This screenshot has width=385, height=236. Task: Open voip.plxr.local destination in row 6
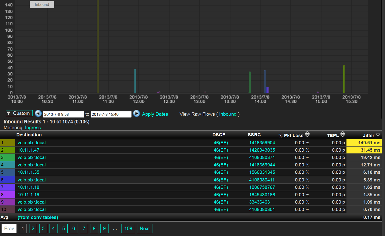(32, 180)
